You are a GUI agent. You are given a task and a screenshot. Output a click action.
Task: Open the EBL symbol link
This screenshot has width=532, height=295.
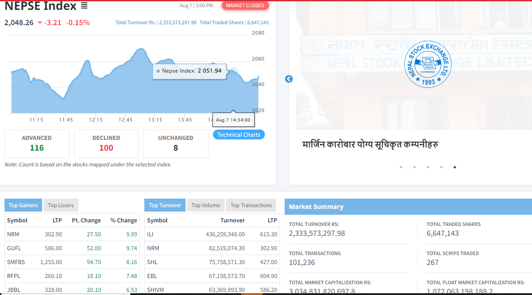[x=152, y=276]
